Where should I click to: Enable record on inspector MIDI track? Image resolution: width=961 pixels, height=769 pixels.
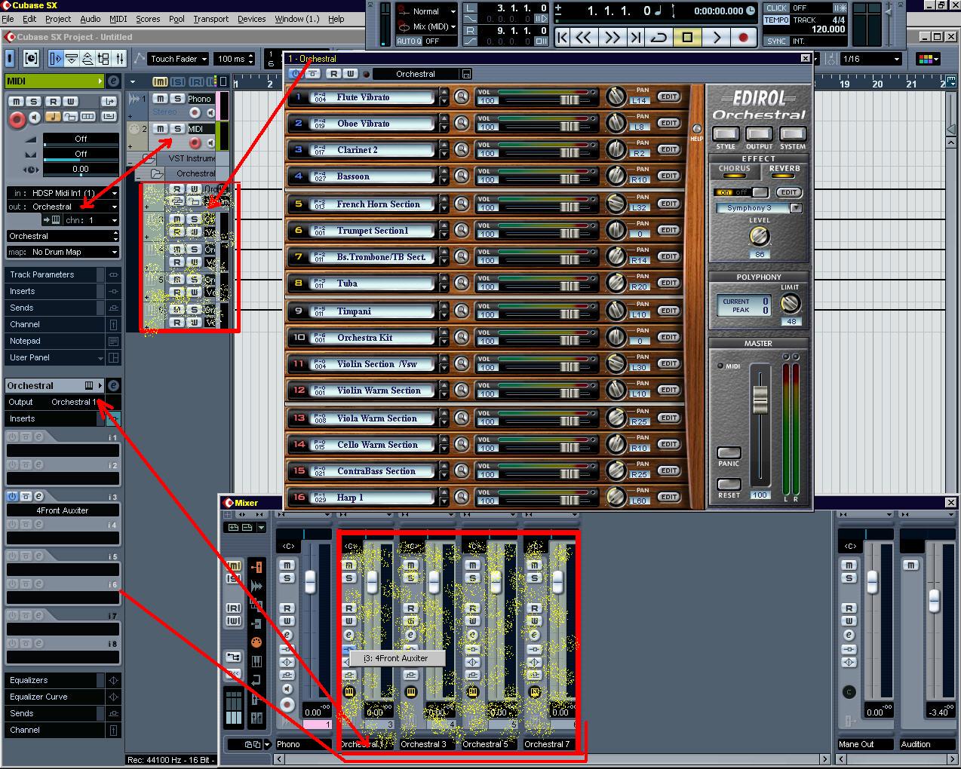click(x=17, y=119)
